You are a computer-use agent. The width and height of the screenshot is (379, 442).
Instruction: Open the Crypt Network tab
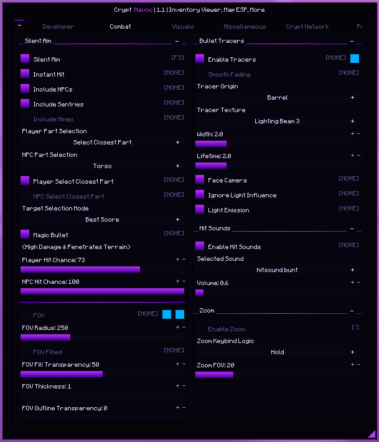pos(307,27)
